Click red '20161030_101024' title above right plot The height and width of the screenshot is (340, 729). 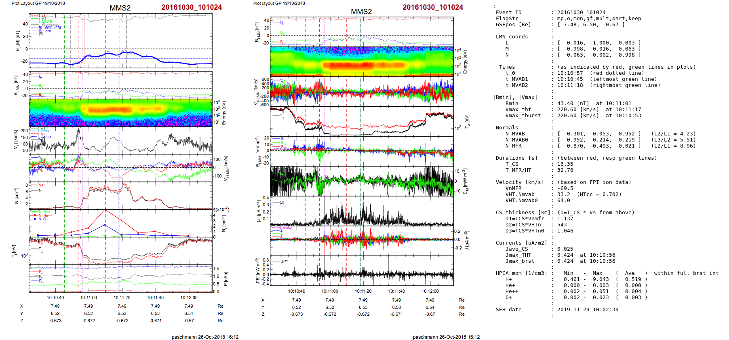pos(433,7)
